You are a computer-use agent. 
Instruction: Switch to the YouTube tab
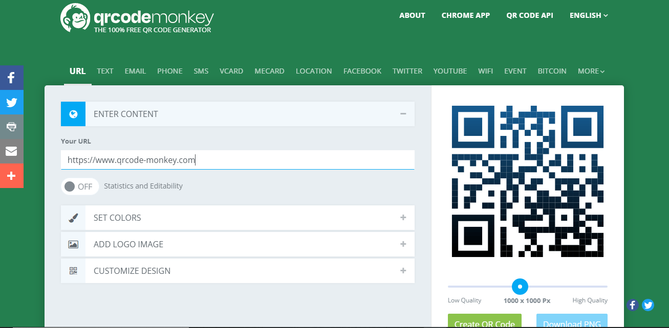pyautogui.click(x=450, y=71)
